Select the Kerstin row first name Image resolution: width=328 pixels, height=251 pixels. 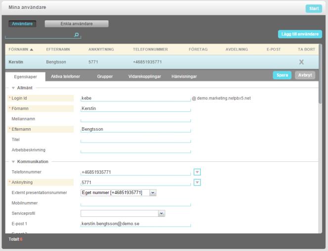point(16,62)
